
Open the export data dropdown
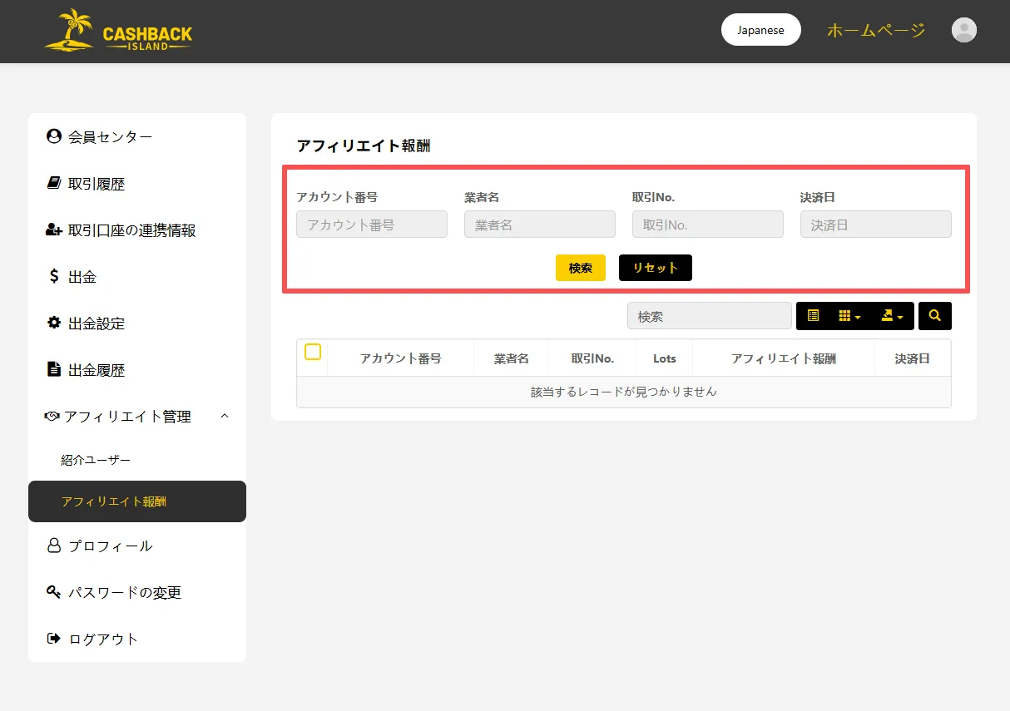click(x=892, y=316)
